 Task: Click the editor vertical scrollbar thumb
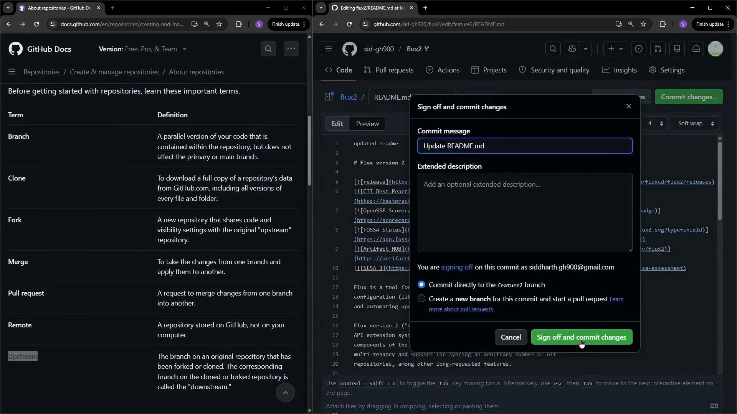(720, 181)
